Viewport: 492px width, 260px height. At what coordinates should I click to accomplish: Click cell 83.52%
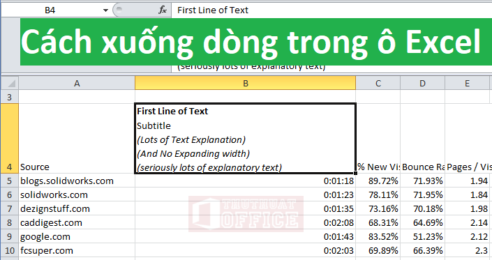[x=378, y=236]
